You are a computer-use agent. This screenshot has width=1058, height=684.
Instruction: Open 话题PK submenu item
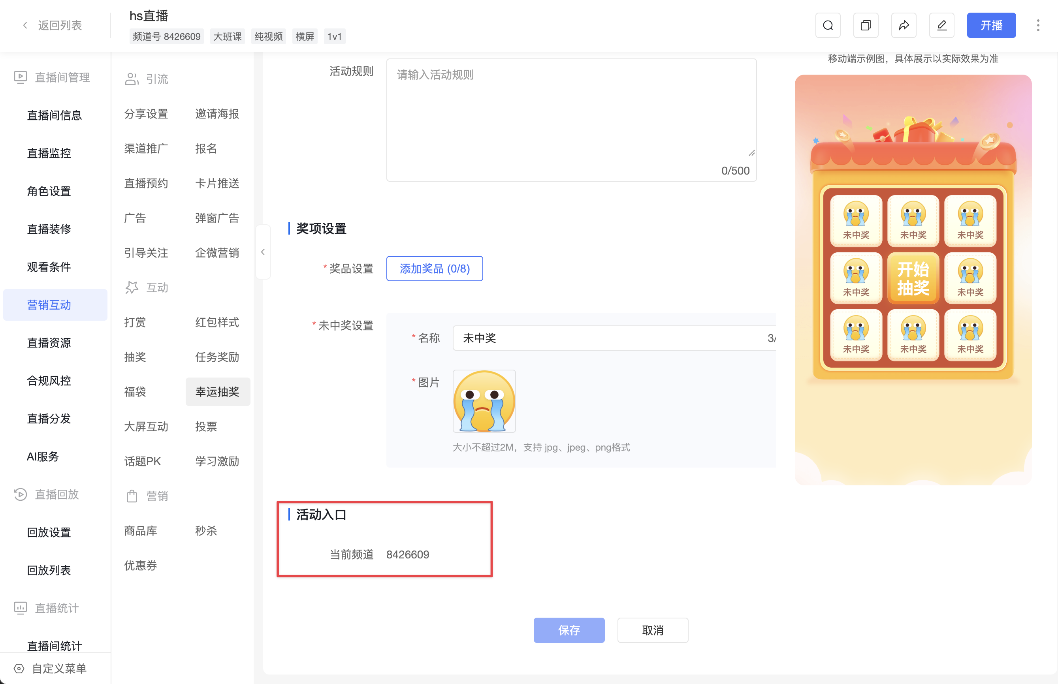[x=143, y=462]
